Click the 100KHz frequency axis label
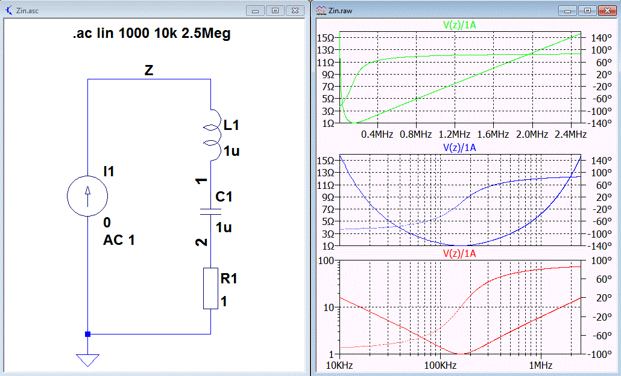The image size is (621, 376). 440,365
